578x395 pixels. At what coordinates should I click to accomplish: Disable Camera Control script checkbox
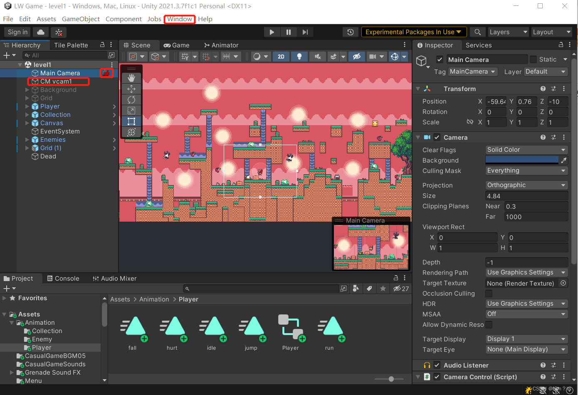point(437,377)
